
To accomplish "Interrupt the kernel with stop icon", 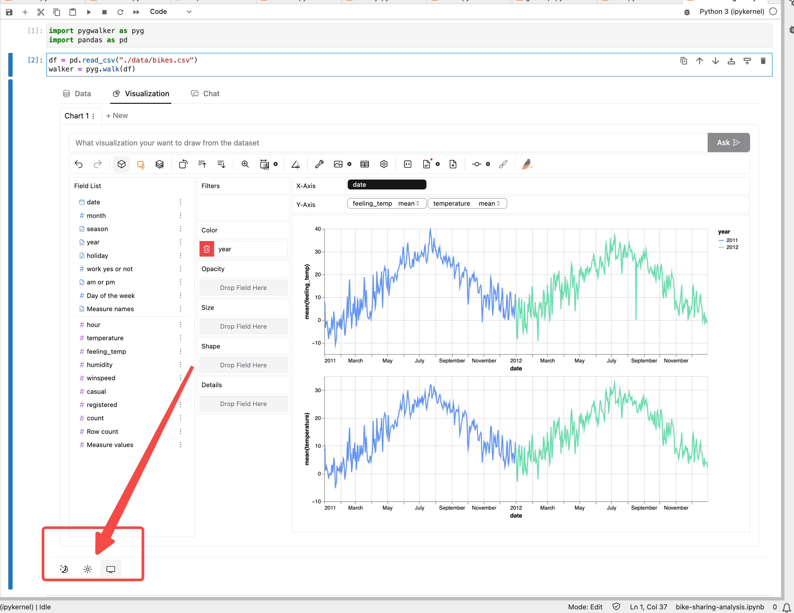I will coord(104,12).
